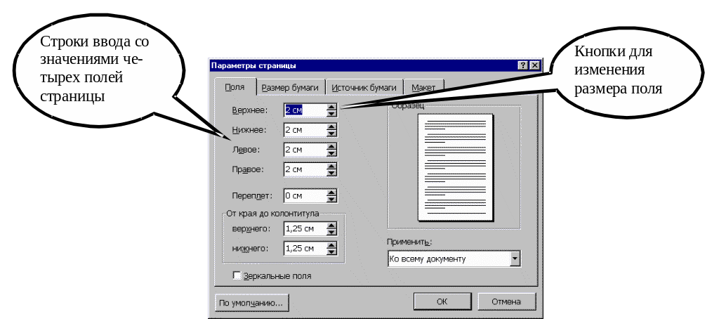Click the Правое margin input field
This screenshot has height=319, width=719.
tap(305, 169)
